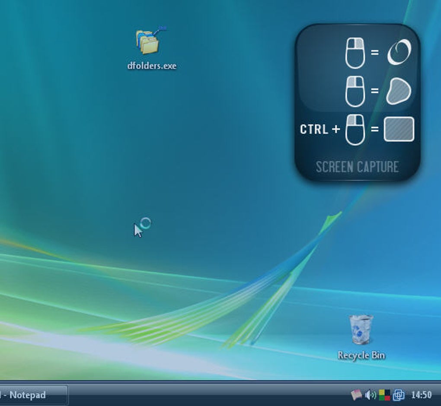Click the pink flag tray icon
Screen dimensions: 441x406
[356, 395]
